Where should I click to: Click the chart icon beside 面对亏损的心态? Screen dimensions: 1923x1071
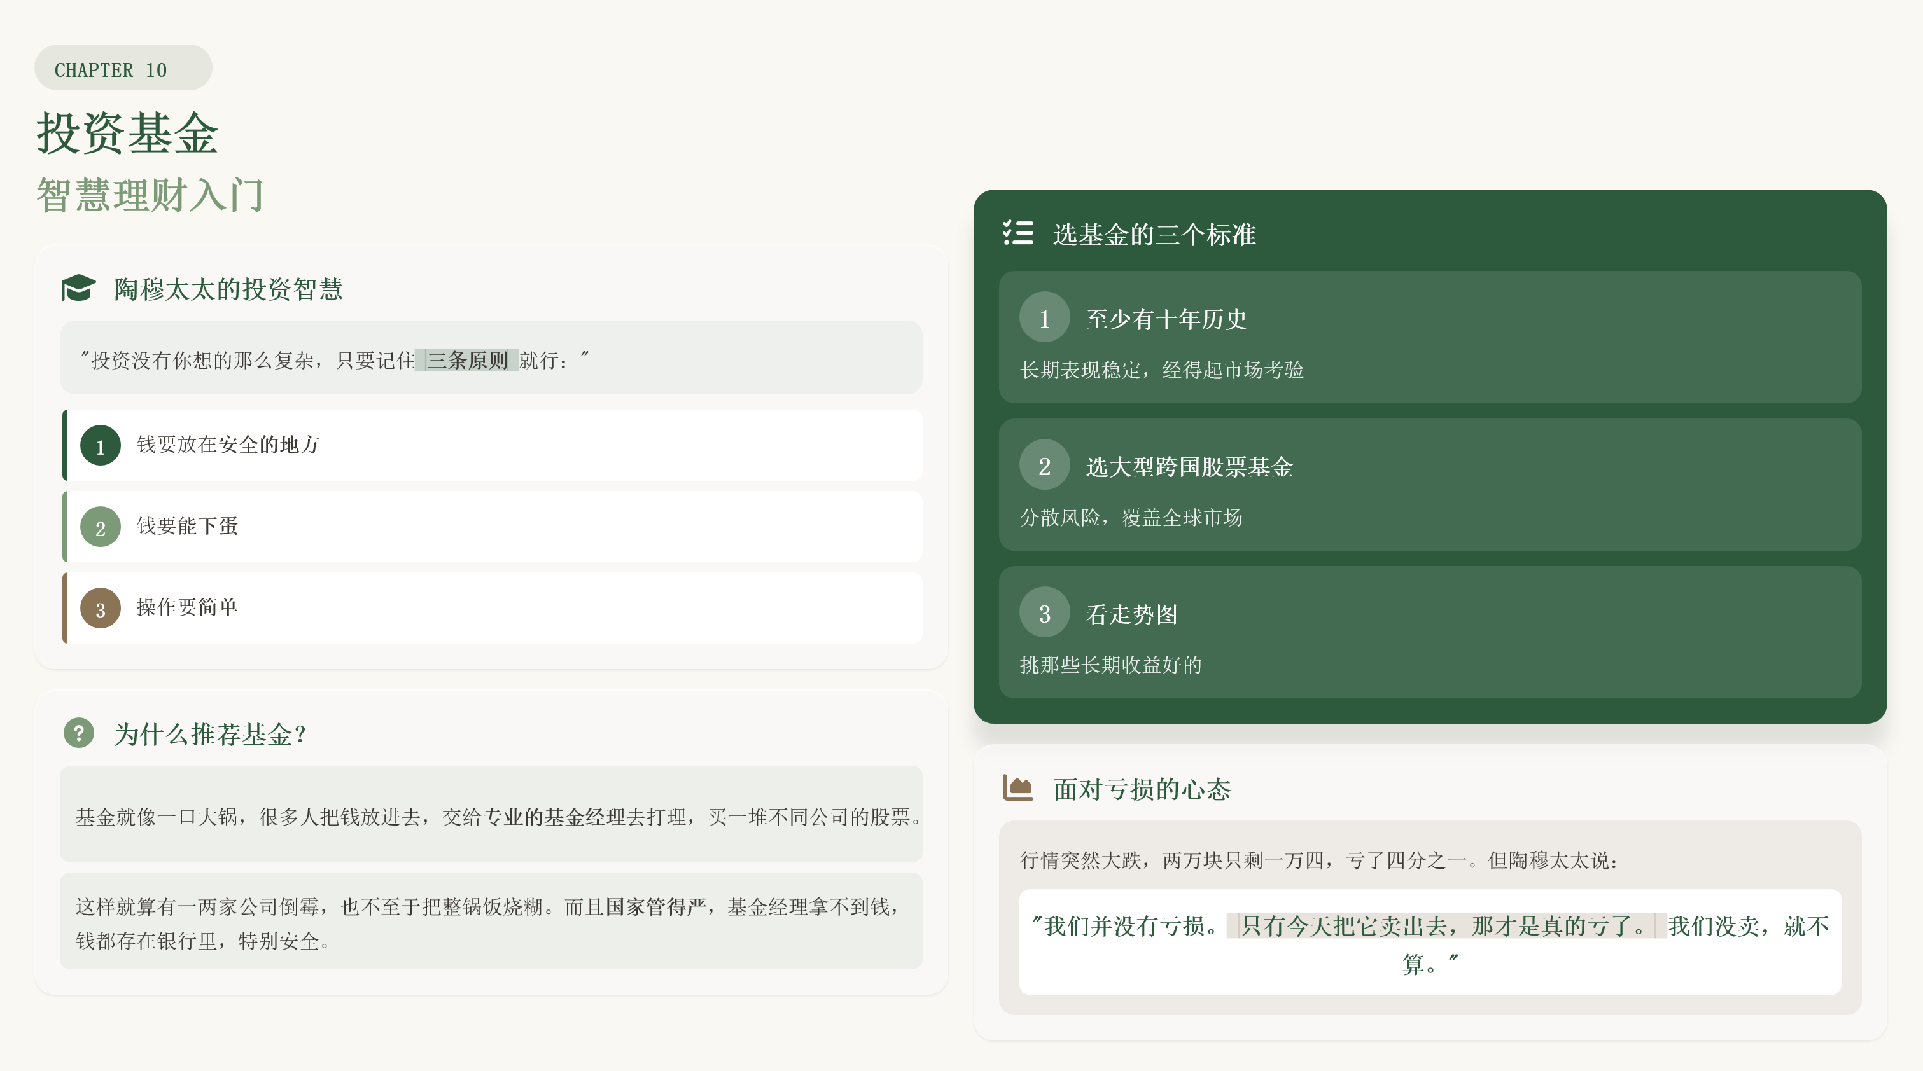pyautogui.click(x=1017, y=788)
